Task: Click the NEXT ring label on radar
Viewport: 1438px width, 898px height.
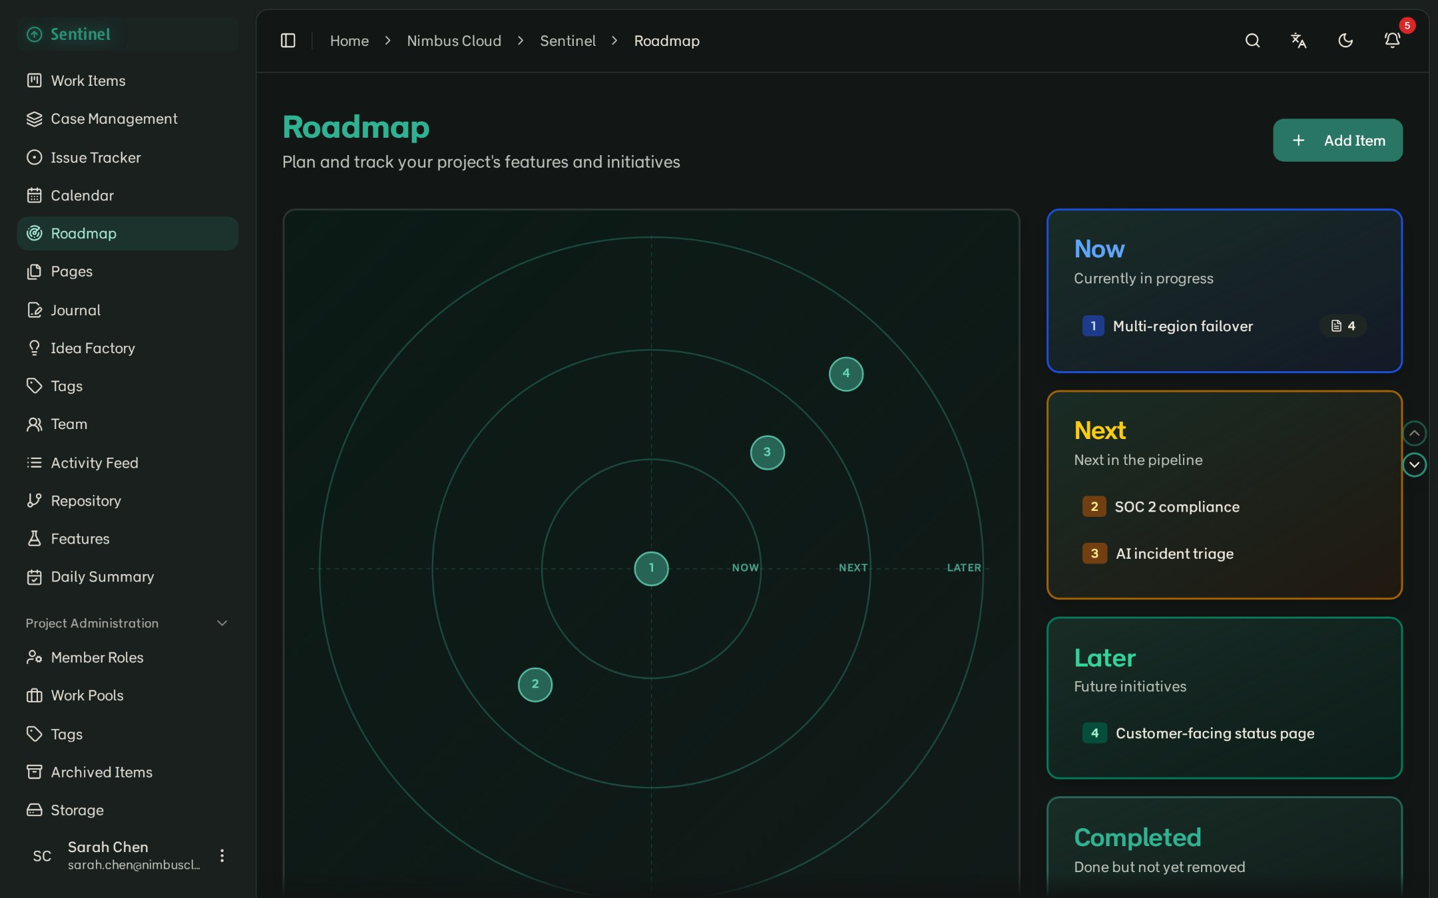Action: pos(853,567)
